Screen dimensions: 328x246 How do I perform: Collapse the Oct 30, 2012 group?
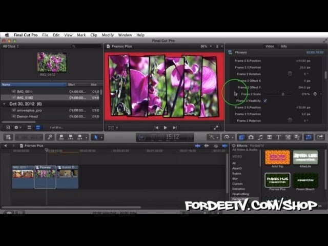click(x=4, y=104)
